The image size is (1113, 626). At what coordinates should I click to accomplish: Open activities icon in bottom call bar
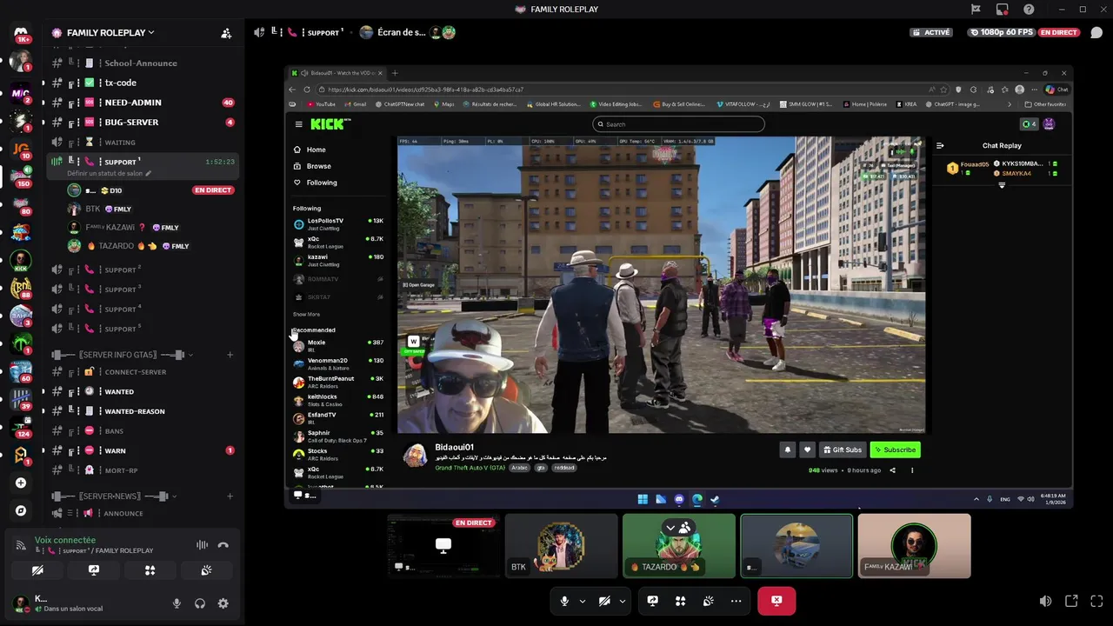pos(680,601)
